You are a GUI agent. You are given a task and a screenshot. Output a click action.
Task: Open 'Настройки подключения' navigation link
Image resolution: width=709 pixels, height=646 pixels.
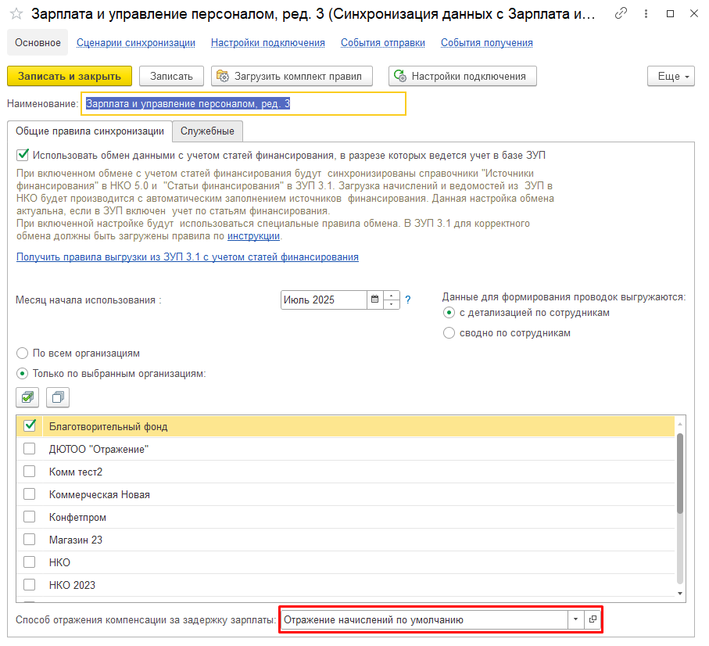tap(267, 42)
